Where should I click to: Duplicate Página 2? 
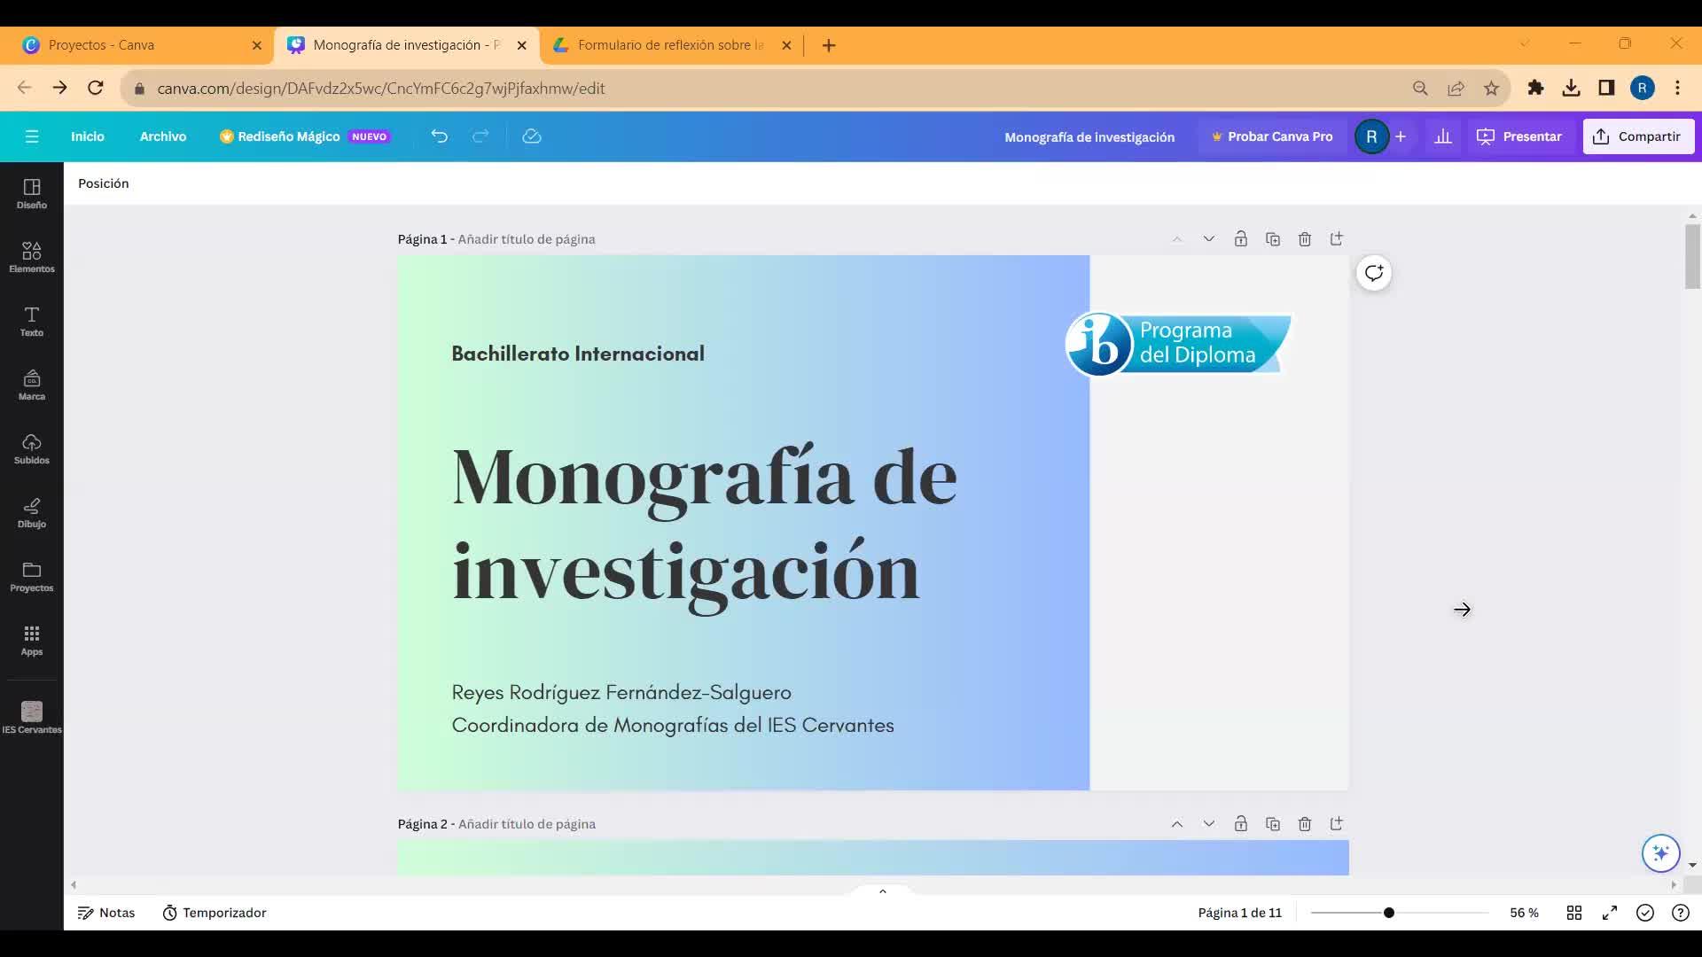pyautogui.click(x=1273, y=824)
